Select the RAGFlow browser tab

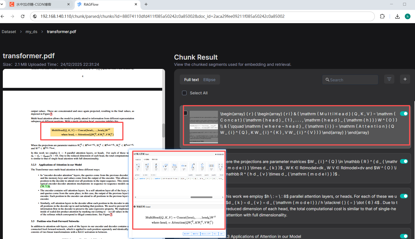tap(108, 4)
